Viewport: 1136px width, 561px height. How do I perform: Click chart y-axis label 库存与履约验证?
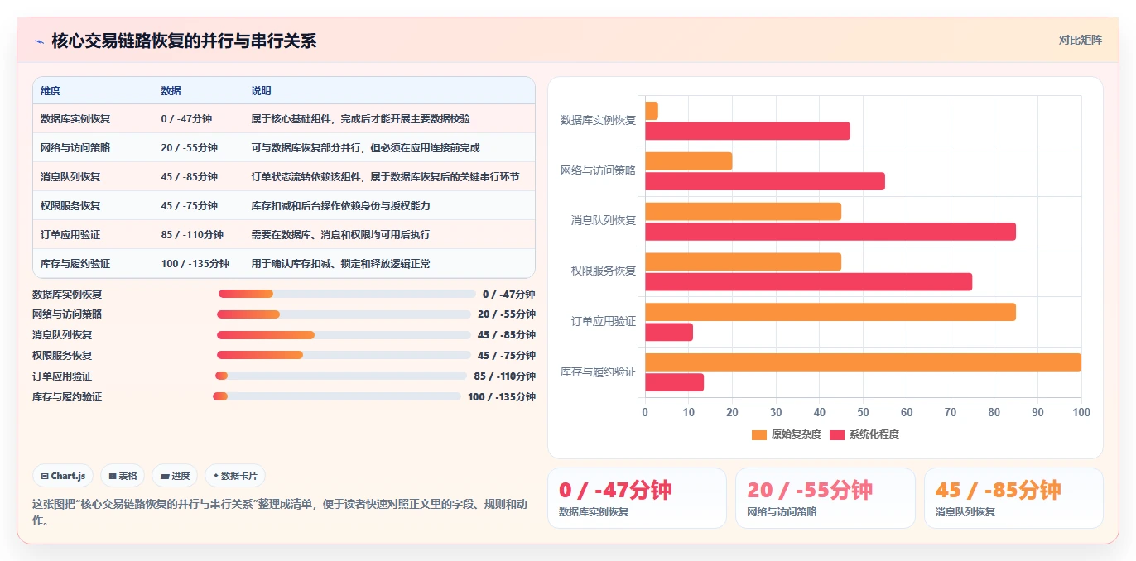(x=599, y=372)
